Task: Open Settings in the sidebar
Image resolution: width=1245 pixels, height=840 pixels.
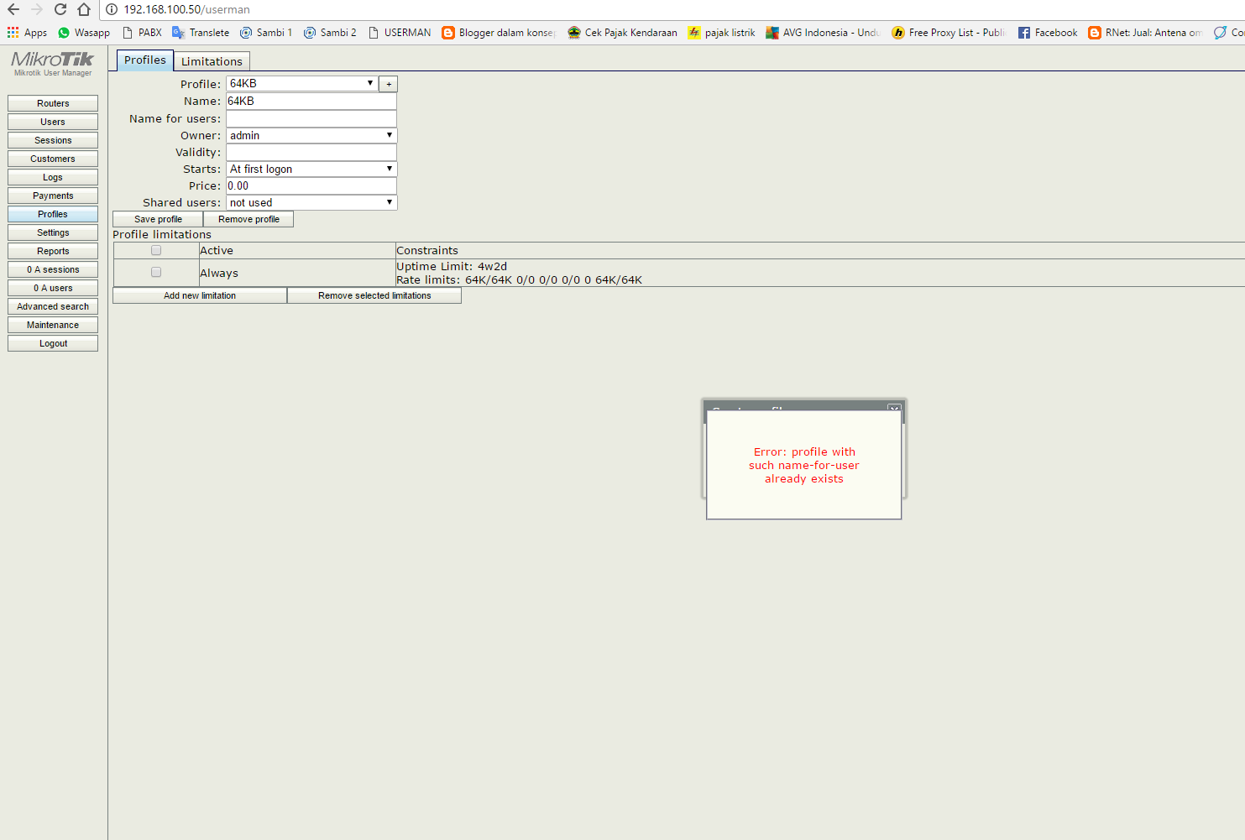Action: pos(53,232)
